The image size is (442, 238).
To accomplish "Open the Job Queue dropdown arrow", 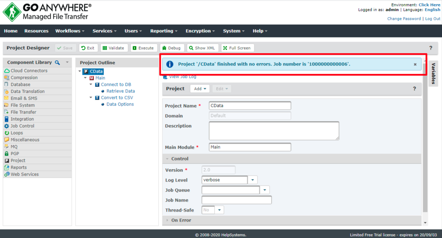I will 265,190.
